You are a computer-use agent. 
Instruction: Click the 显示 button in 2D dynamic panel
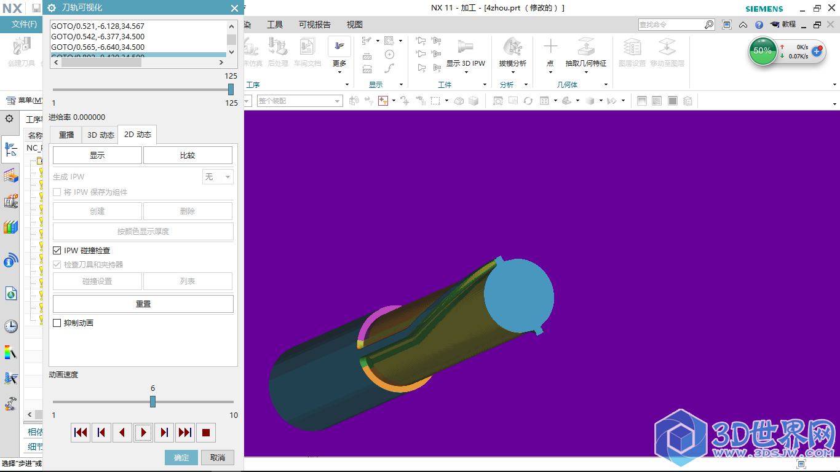97,155
